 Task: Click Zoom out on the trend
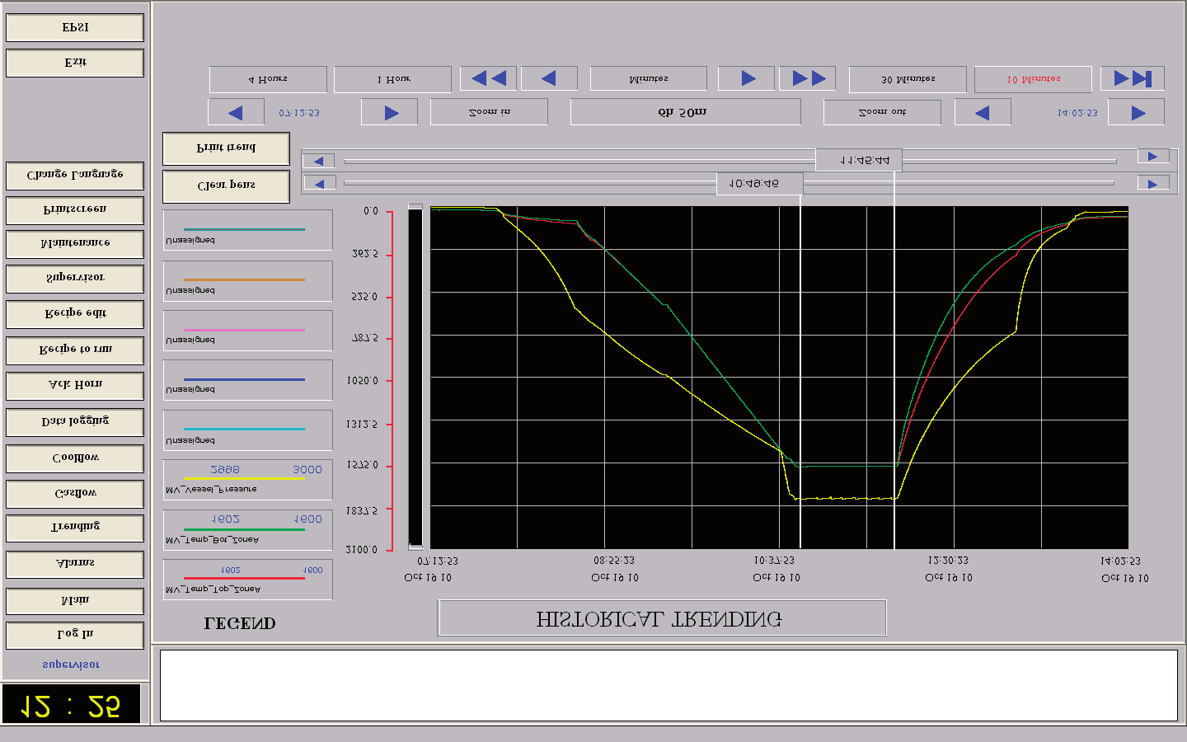pyautogui.click(x=882, y=112)
